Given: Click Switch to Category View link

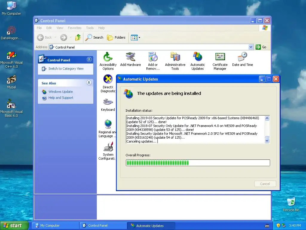Looking at the screenshot, I should pos(66,69).
